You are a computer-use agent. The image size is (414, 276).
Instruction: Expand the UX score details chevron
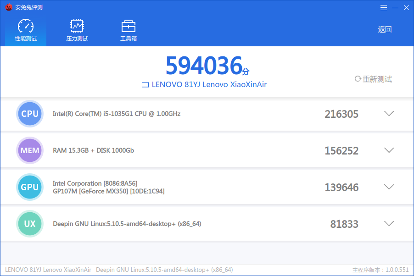coord(389,223)
